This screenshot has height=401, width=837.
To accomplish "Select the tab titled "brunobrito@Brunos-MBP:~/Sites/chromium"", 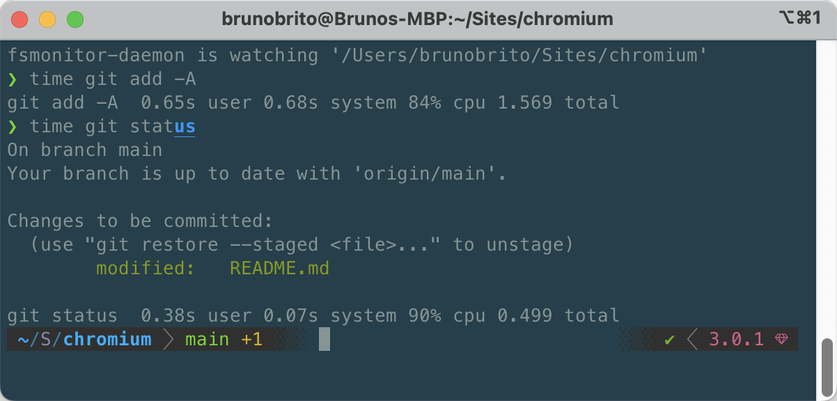I will (x=418, y=19).
